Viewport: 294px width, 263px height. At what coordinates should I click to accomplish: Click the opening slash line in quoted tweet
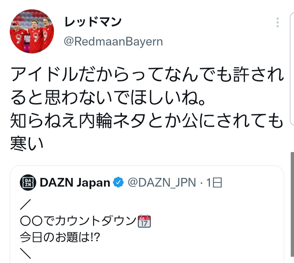(26, 204)
